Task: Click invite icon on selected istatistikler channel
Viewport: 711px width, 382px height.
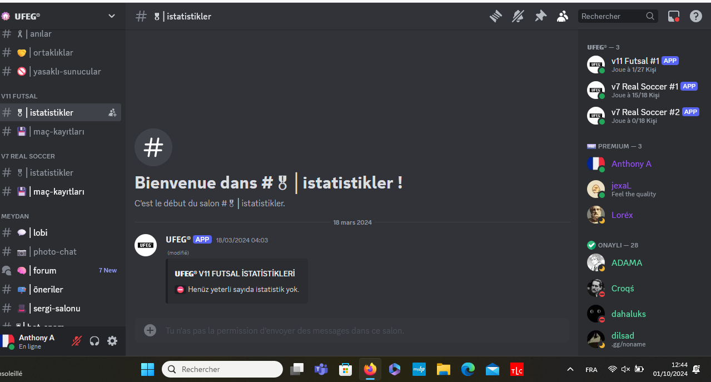Action: (112, 113)
